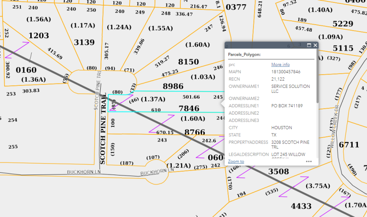
Task: Click the highlighted parcel 7846
Action: coord(189,108)
